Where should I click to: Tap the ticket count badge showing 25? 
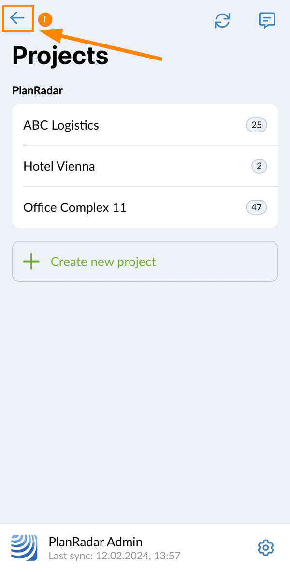(257, 125)
